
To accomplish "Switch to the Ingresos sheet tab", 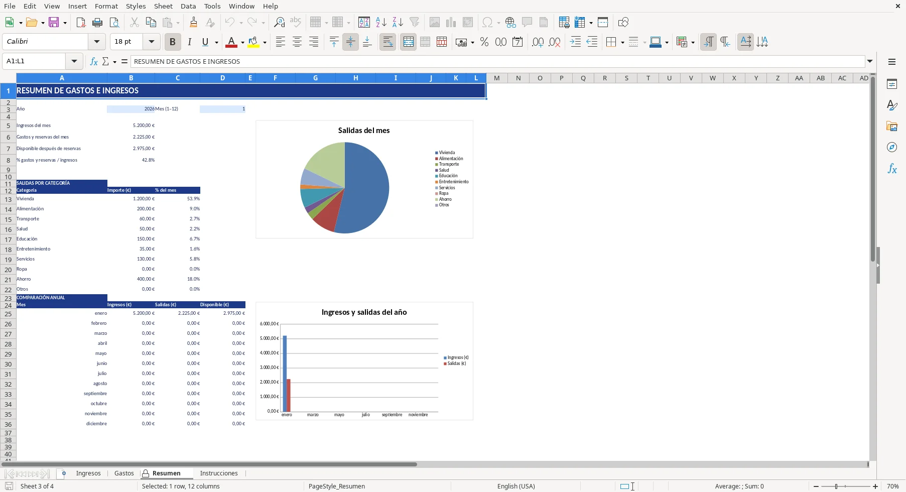I will tap(88, 473).
